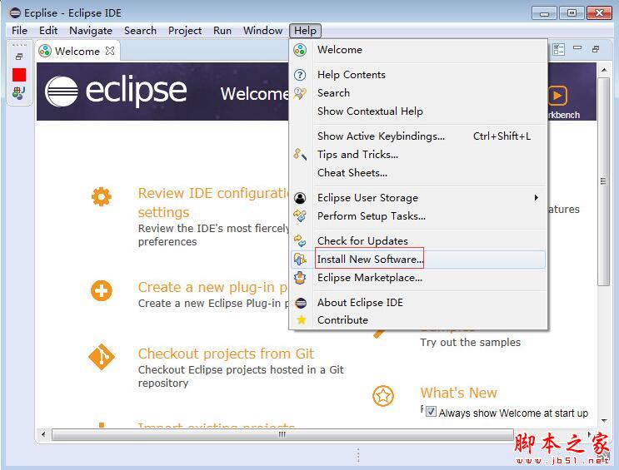The image size is (619, 470).
Task: Open Checkout projects from Git link
Action: click(x=226, y=354)
